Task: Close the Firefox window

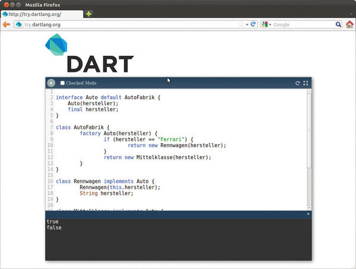Action: 7,5
